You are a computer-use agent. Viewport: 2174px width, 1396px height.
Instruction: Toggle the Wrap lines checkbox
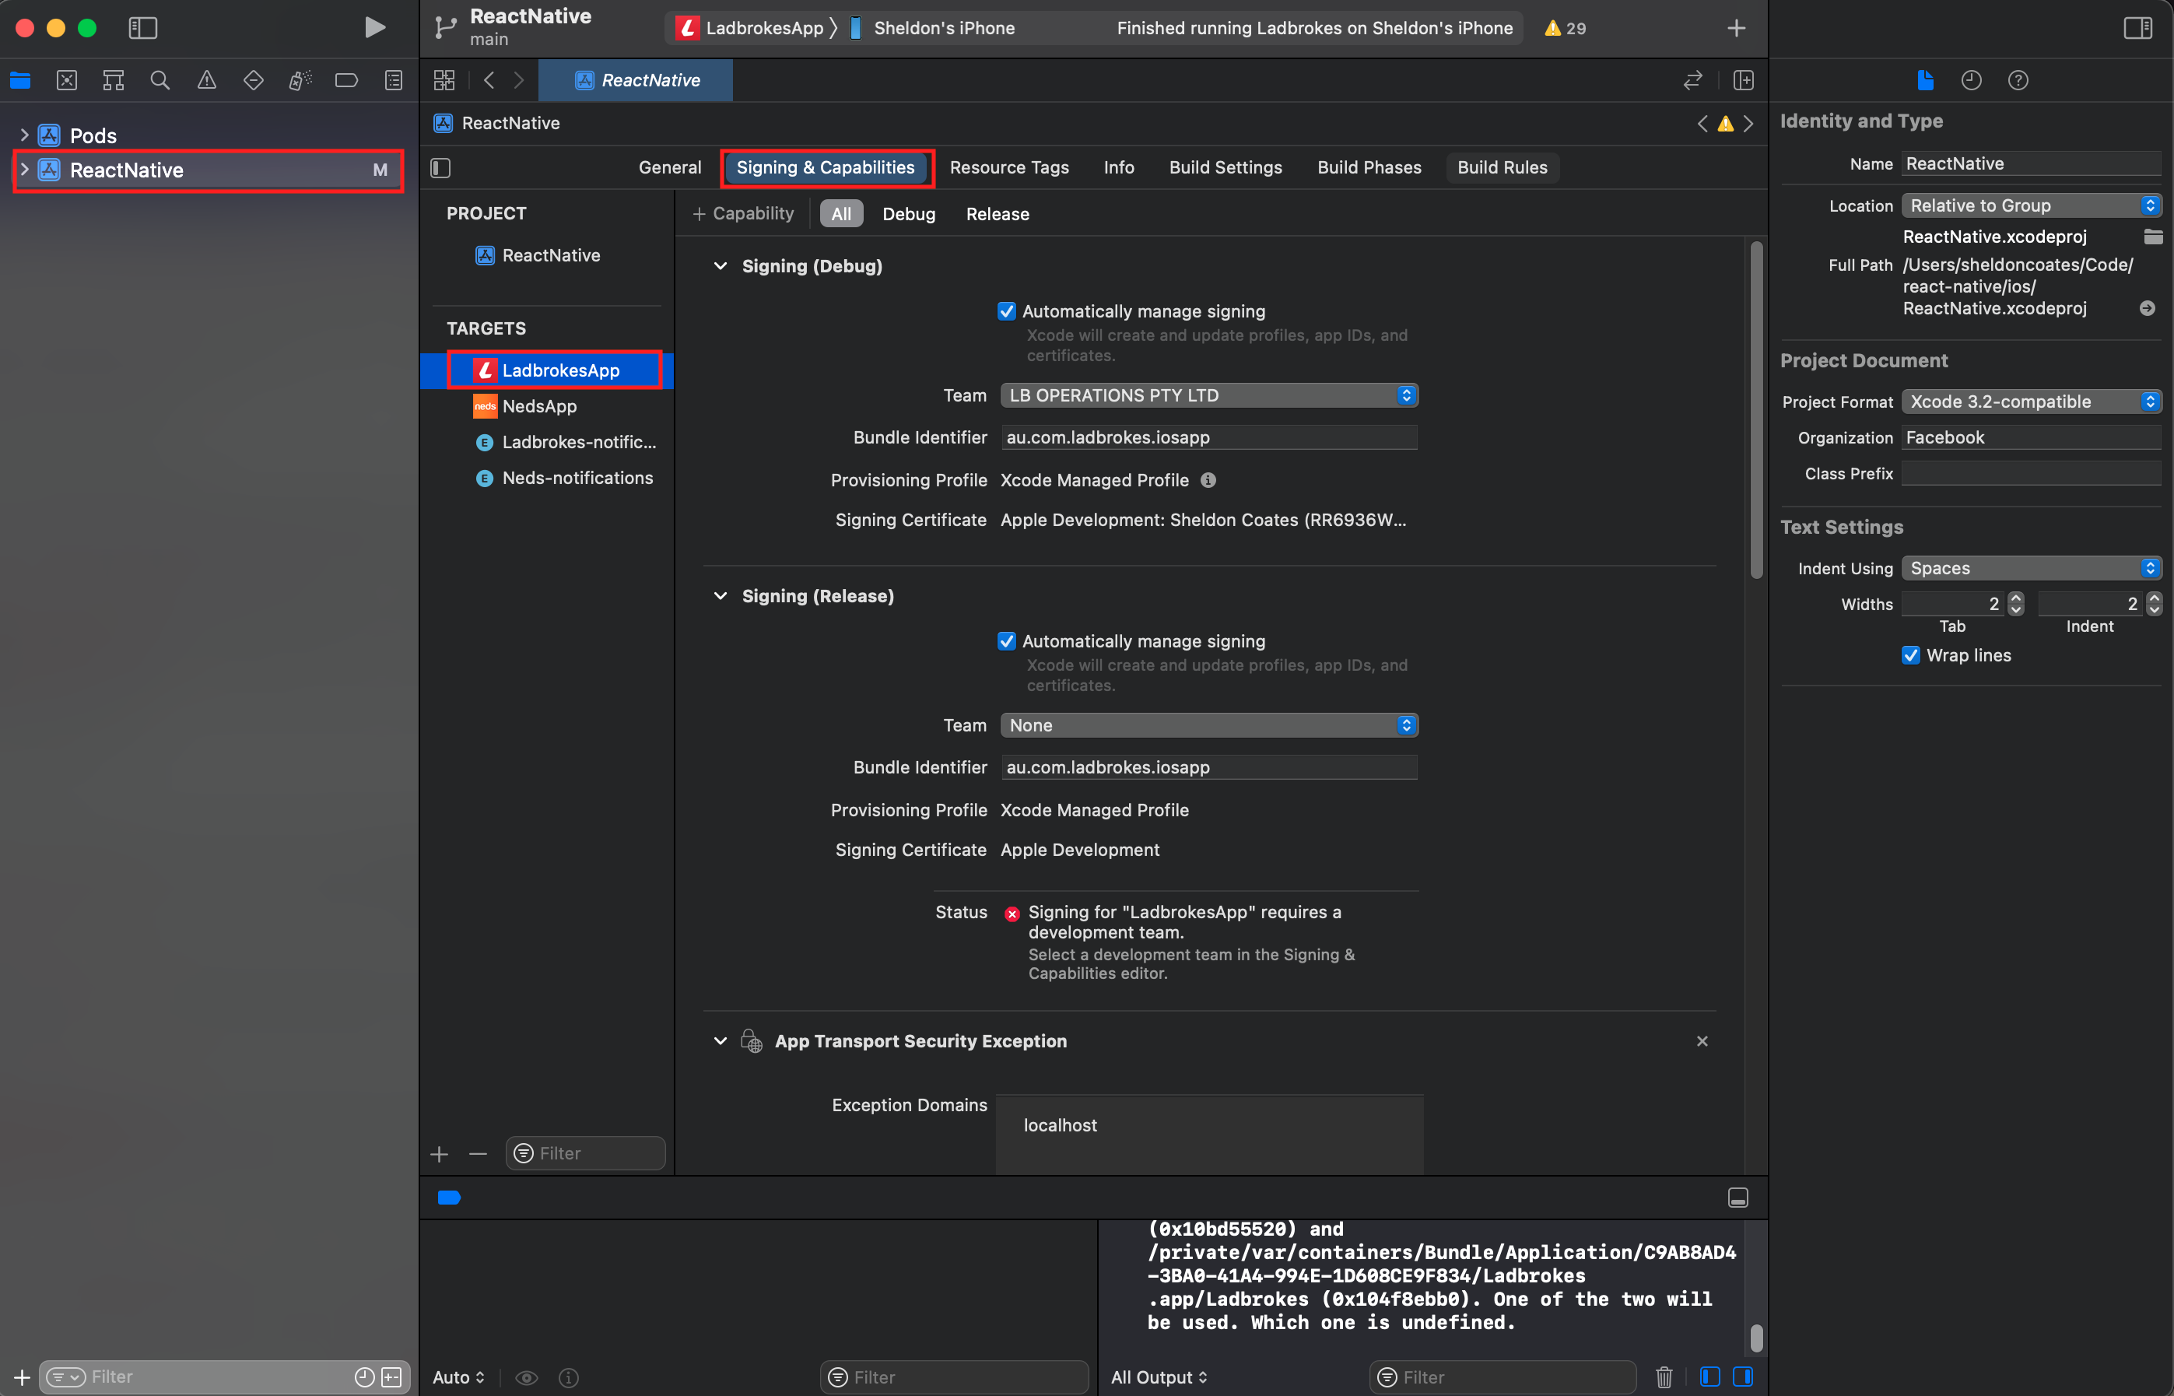(x=1910, y=655)
